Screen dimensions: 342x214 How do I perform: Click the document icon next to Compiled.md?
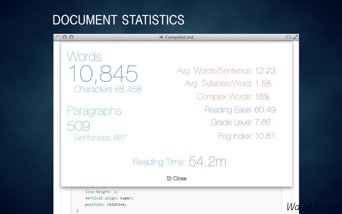[x=161, y=37]
